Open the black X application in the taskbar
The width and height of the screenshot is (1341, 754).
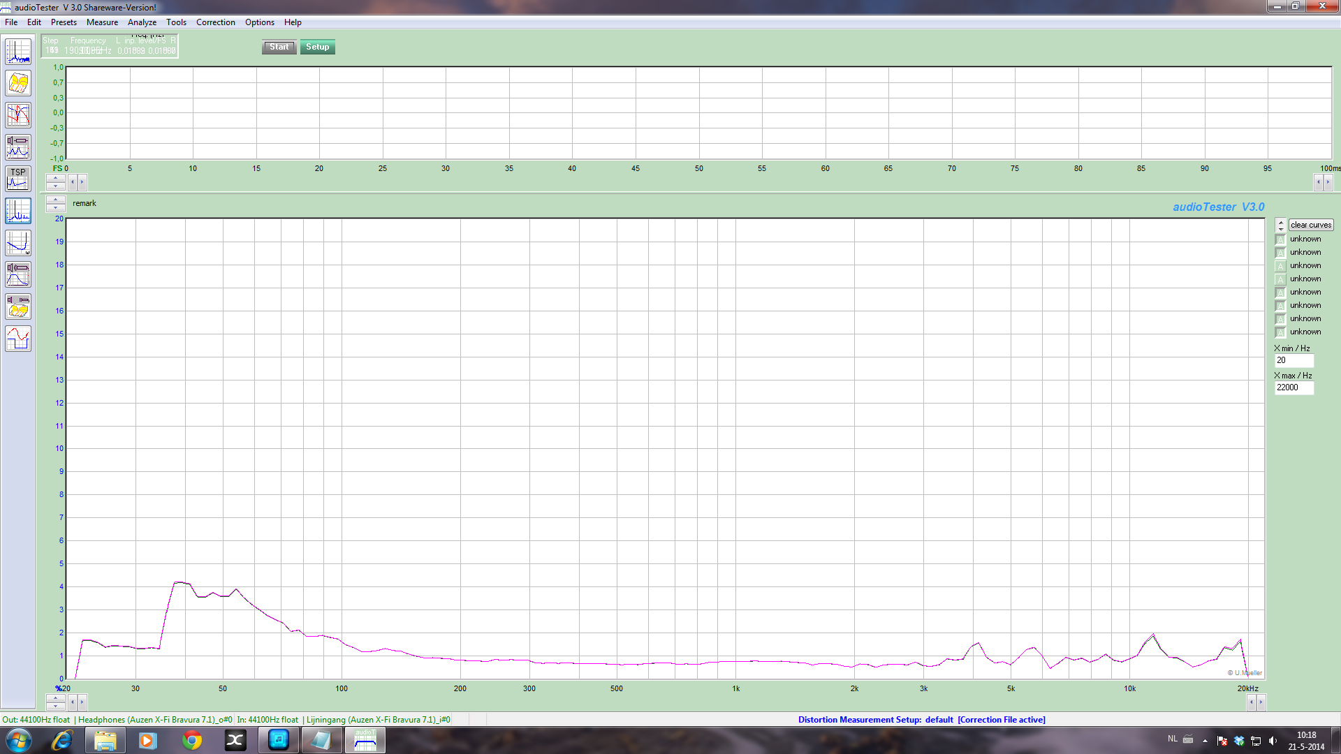235,740
